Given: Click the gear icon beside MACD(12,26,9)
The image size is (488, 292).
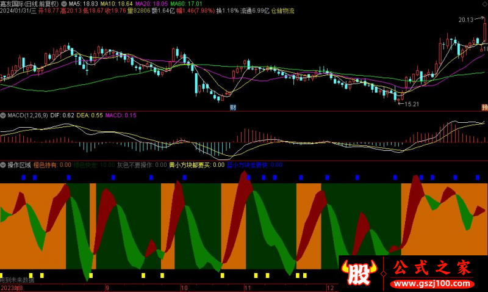Looking at the screenshot, I should coord(3,115).
